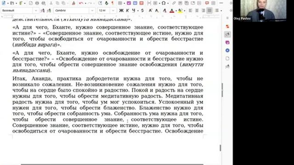Viewport: 294px width, 165px height.
Task: Insert a text box
Action: [x=141, y=3]
